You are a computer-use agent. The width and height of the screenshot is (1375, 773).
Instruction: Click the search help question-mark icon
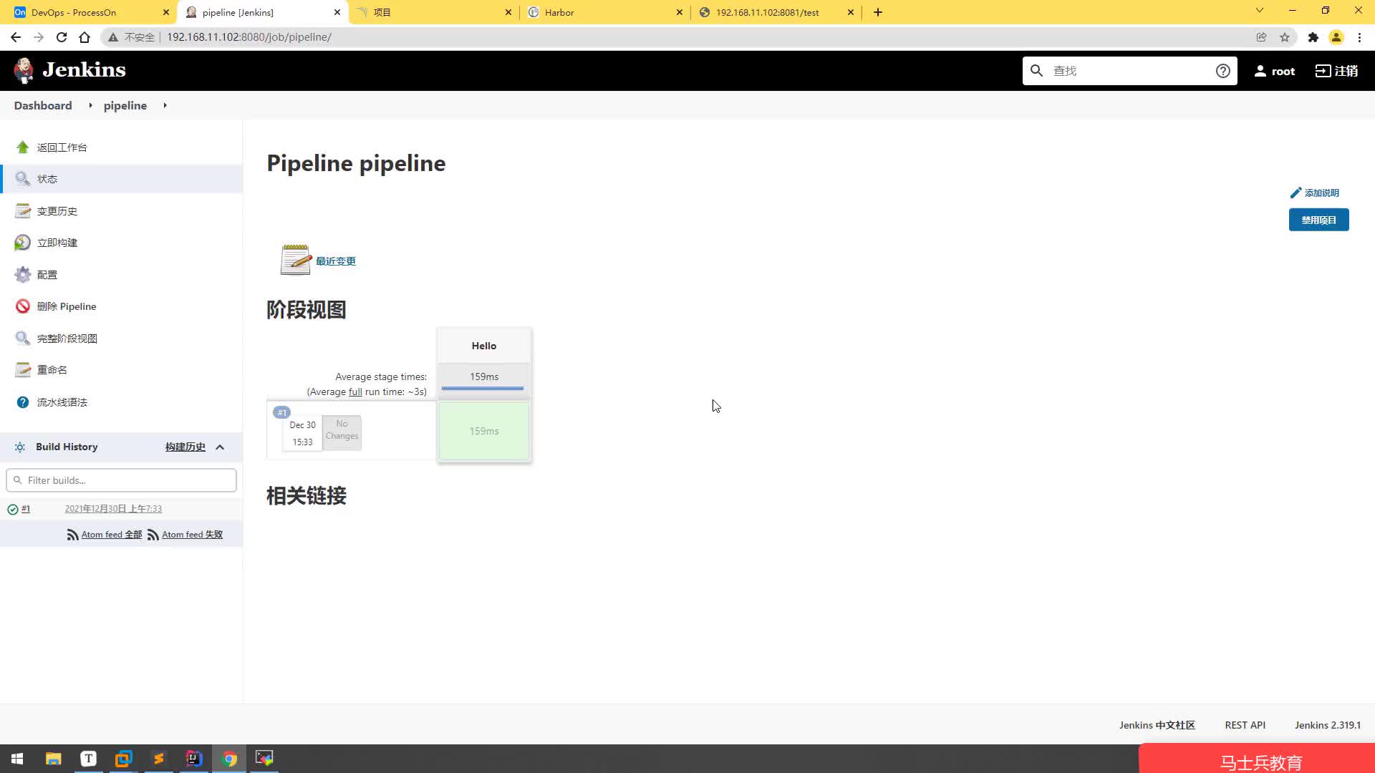pos(1222,71)
